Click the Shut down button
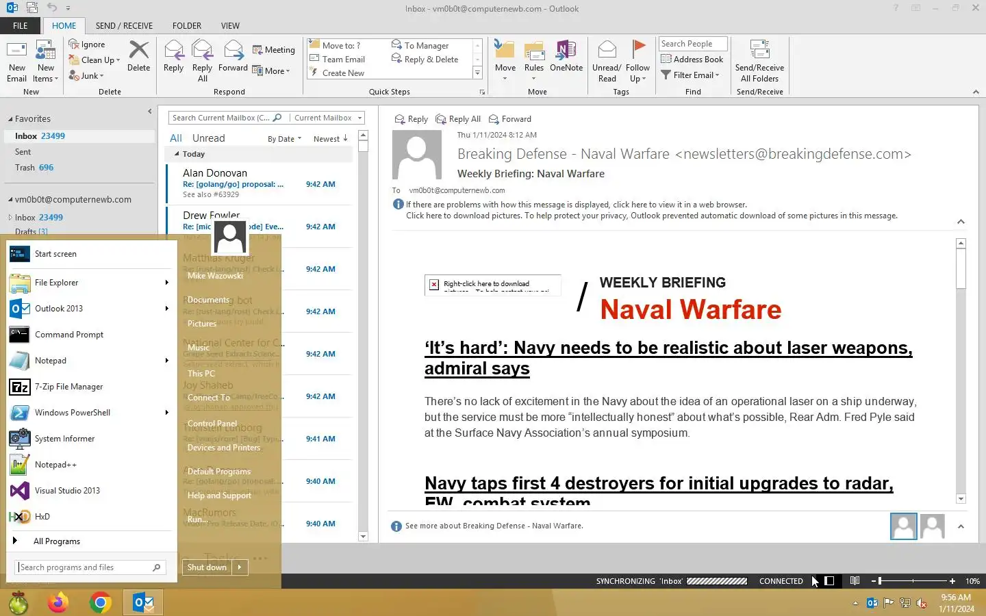986x616 pixels. (207, 567)
